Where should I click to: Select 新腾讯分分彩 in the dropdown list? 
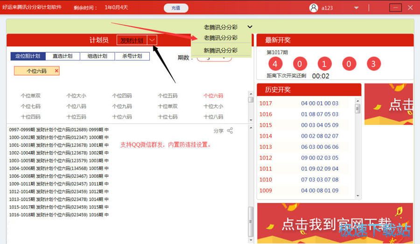[220, 50]
